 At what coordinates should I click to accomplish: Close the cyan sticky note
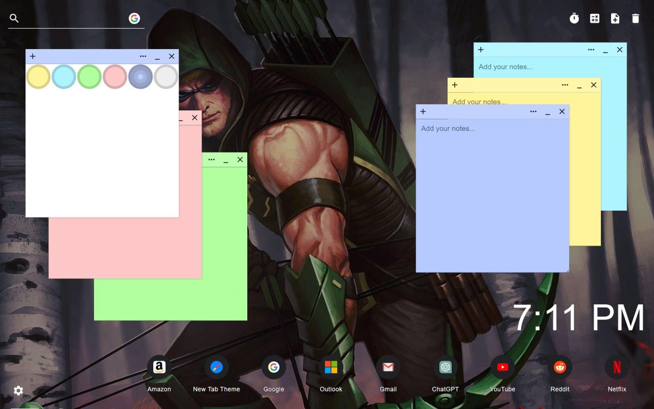[x=620, y=50]
